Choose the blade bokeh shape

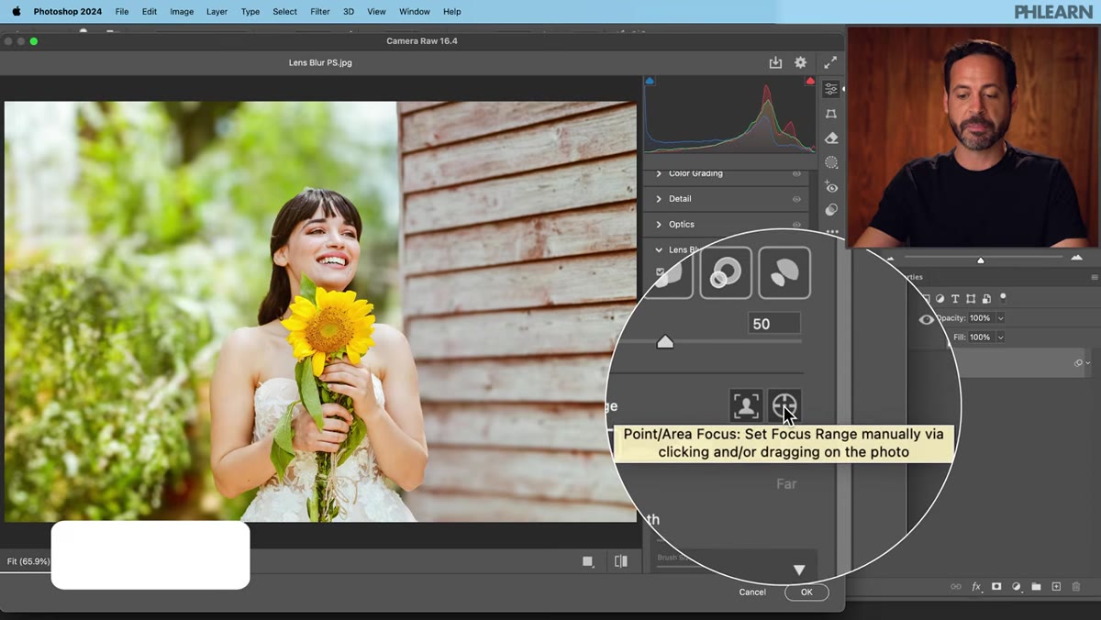pyautogui.click(x=784, y=272)
